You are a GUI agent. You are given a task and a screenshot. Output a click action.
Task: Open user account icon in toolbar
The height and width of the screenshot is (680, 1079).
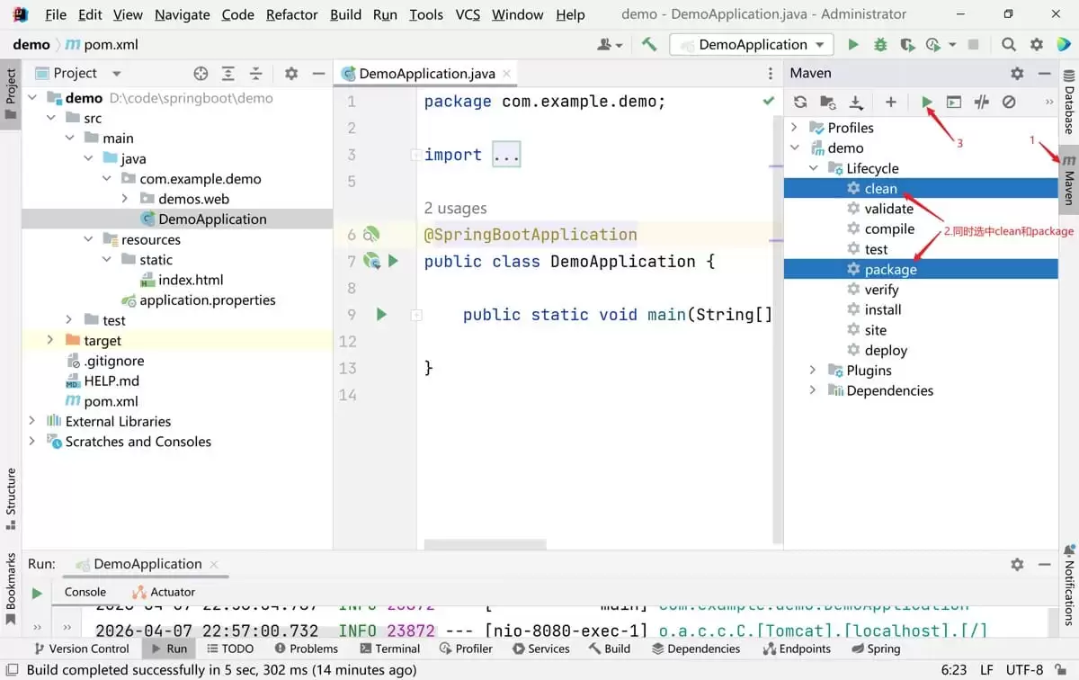(611, 44)
